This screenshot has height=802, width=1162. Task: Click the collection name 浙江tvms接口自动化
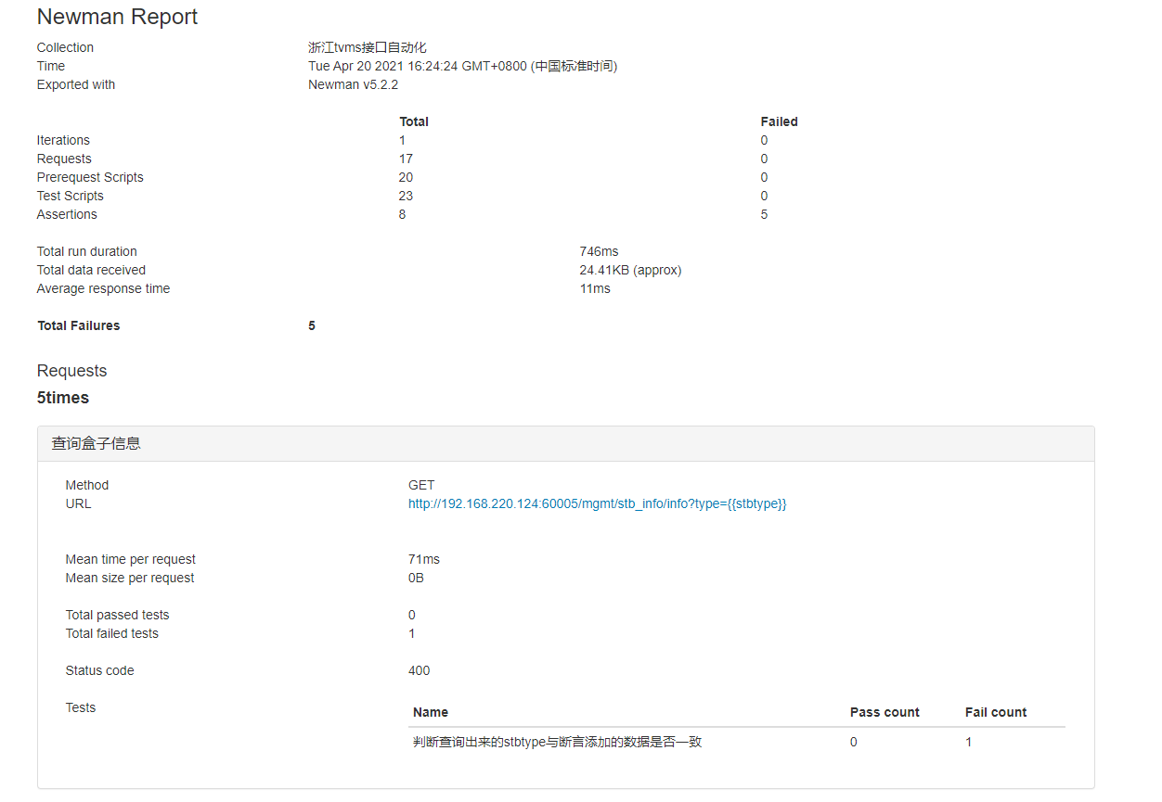(368, 47)
